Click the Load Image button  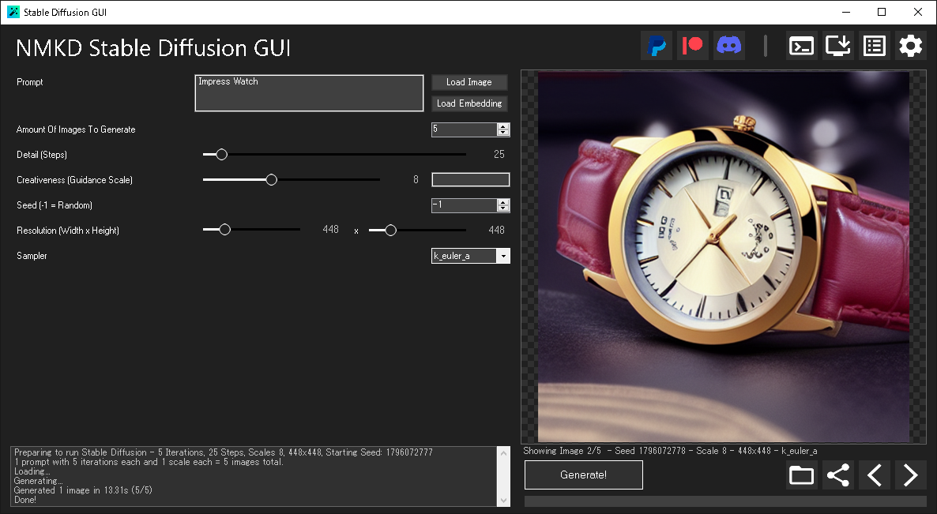(469, 82)
